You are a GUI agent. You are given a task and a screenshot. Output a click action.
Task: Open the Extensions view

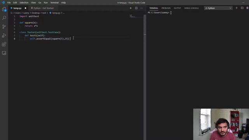tap(4, 44)
